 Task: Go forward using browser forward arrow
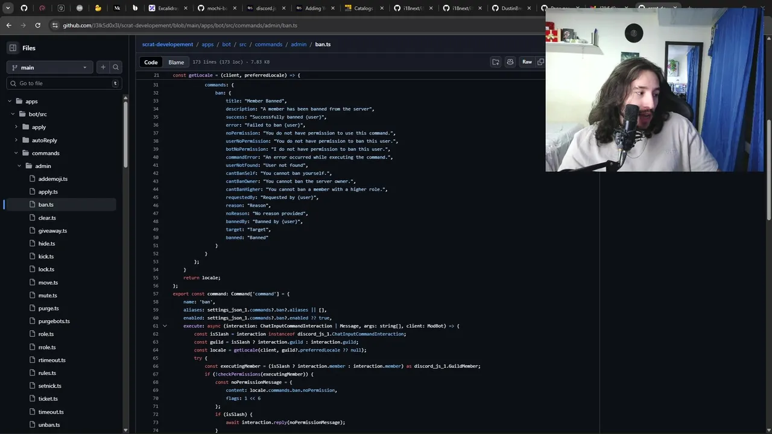tap(23, 25)
